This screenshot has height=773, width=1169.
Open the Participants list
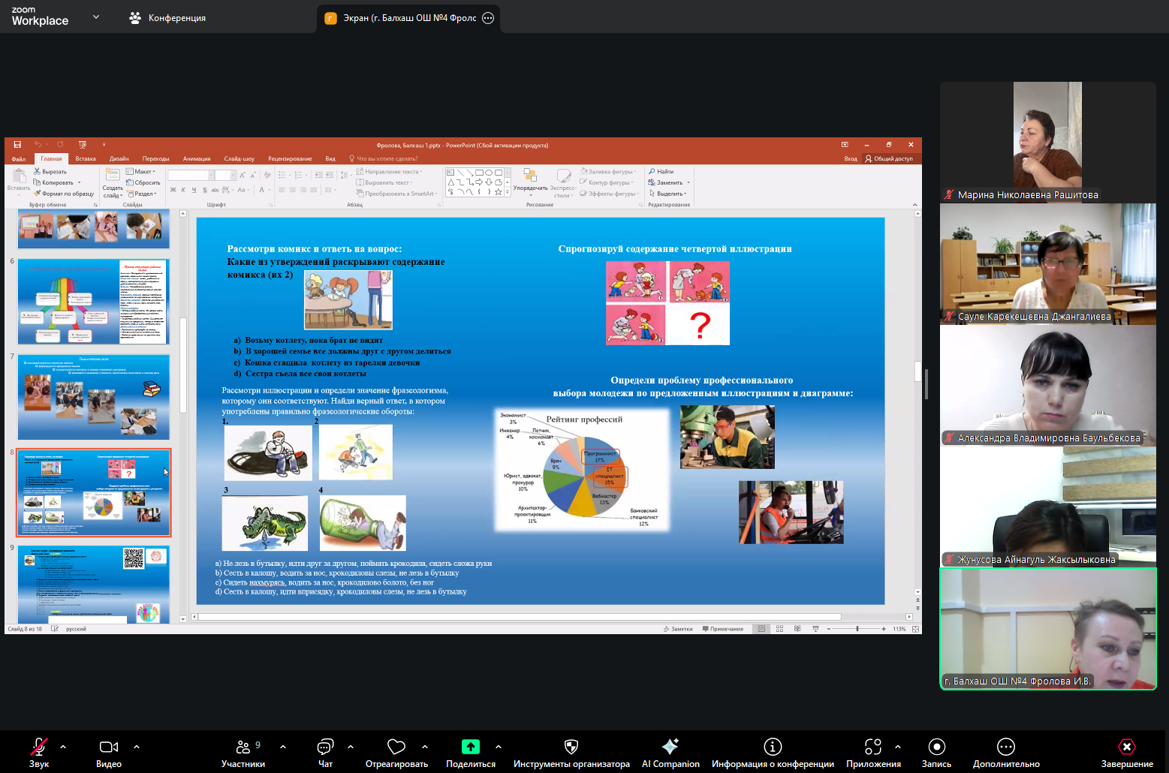pos(243,747)
